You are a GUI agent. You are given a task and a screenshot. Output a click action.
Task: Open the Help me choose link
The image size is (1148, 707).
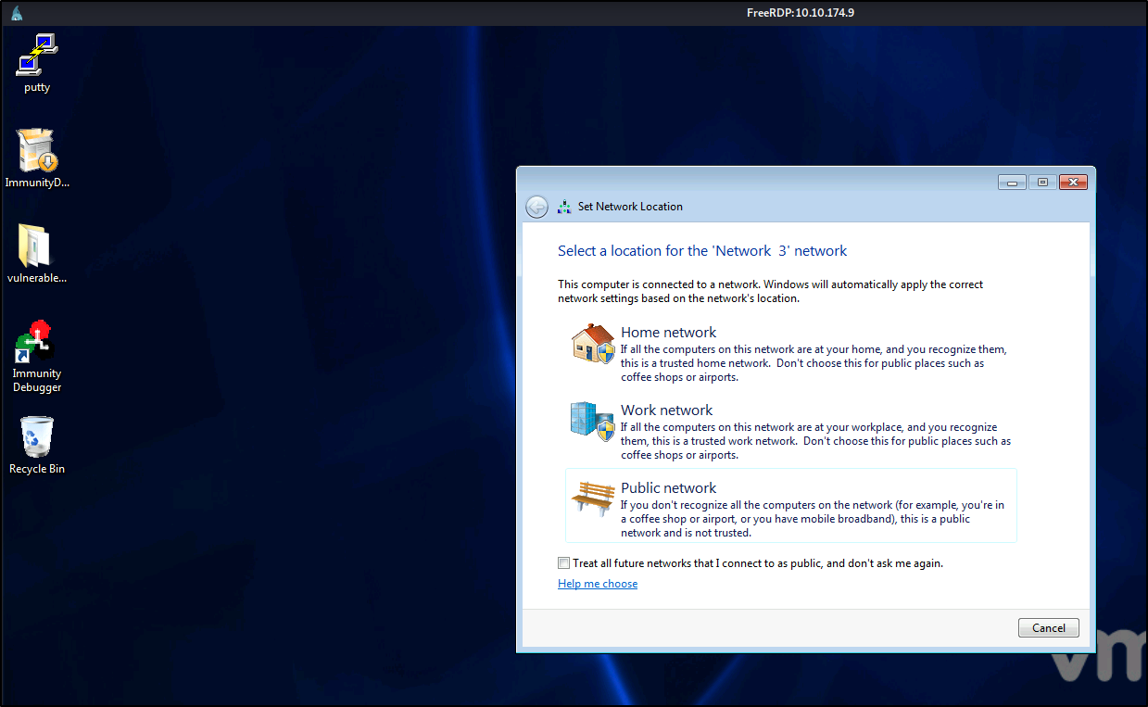598,584
